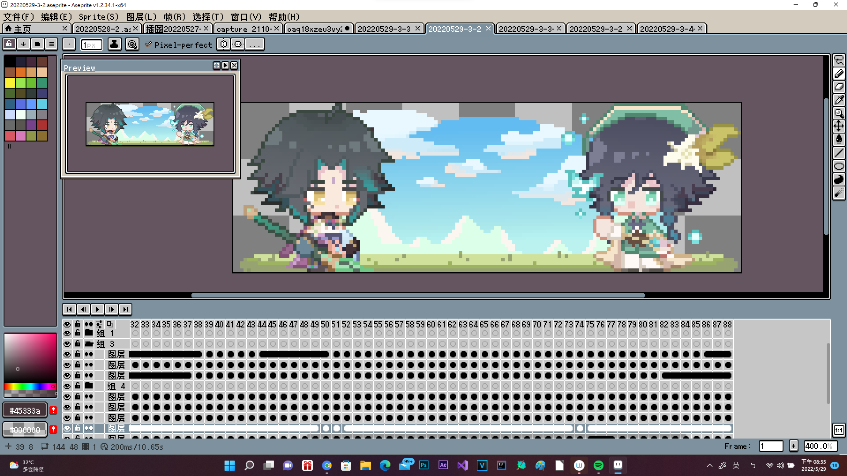Hide group 组 4 with eye icon

[67, 386]
